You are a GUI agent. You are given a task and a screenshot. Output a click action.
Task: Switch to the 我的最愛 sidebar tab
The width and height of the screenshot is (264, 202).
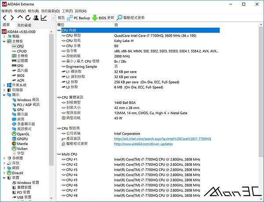[x=24, y=25]
